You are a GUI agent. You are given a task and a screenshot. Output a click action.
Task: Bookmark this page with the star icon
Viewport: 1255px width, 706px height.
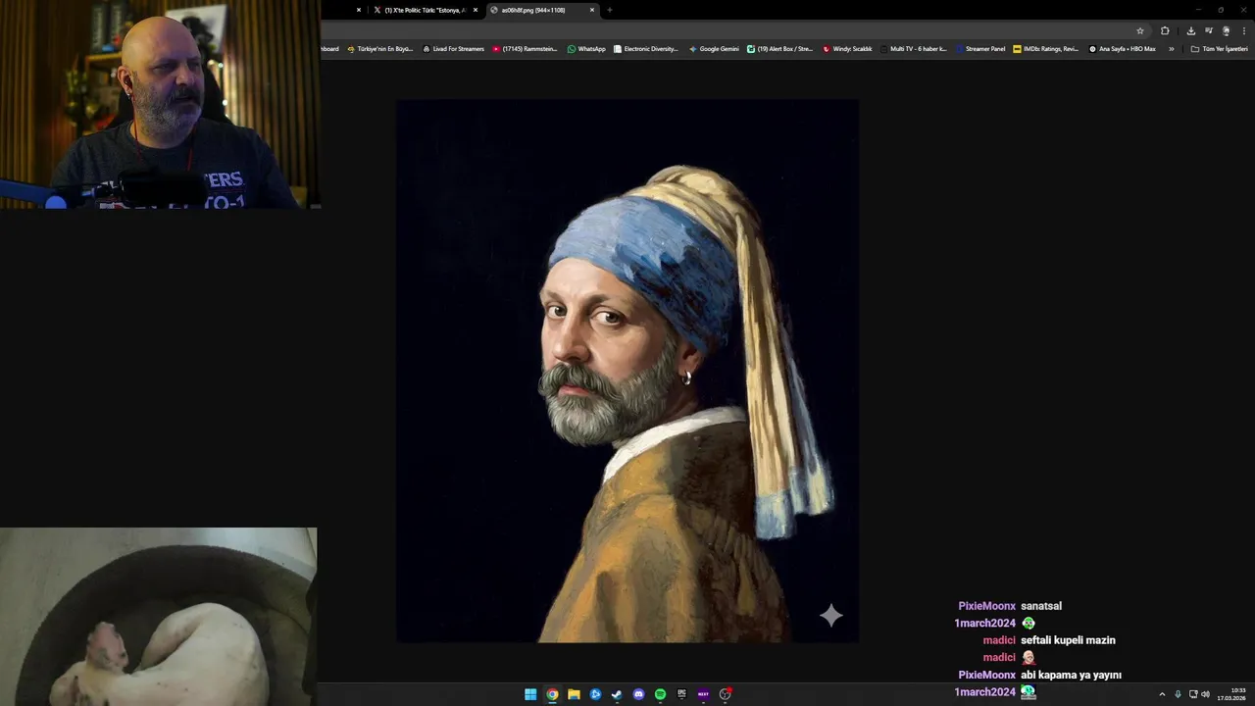coord(1140,30)
